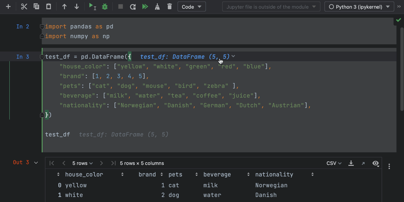Cut the selected cell with scissors
This screenshot has height=202, width=404.
pyautogui.click(x=24, y=6)
